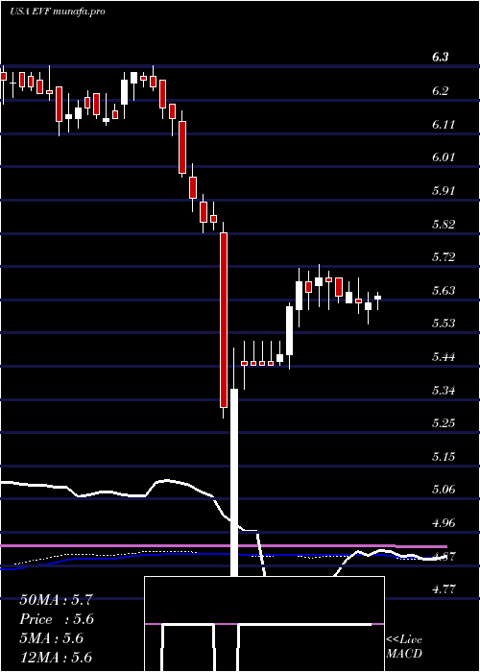
Task: Click the '50MA : 5.7' readout
Action: click(x=56, y=600)
